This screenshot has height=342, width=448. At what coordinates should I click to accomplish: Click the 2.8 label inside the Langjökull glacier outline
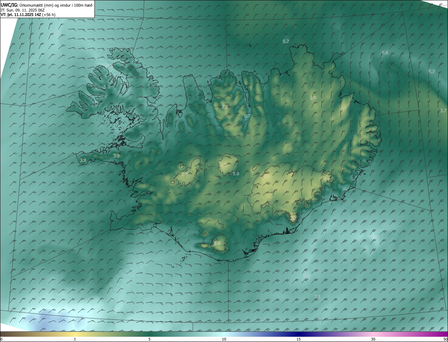pyautogui.click(x=185, y=174)
